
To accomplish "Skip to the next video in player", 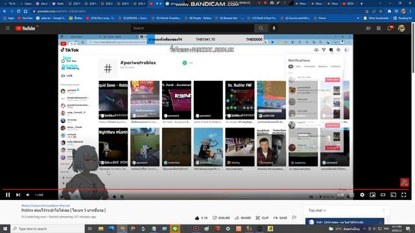I will pyautogui.click(x=18, y=195).
